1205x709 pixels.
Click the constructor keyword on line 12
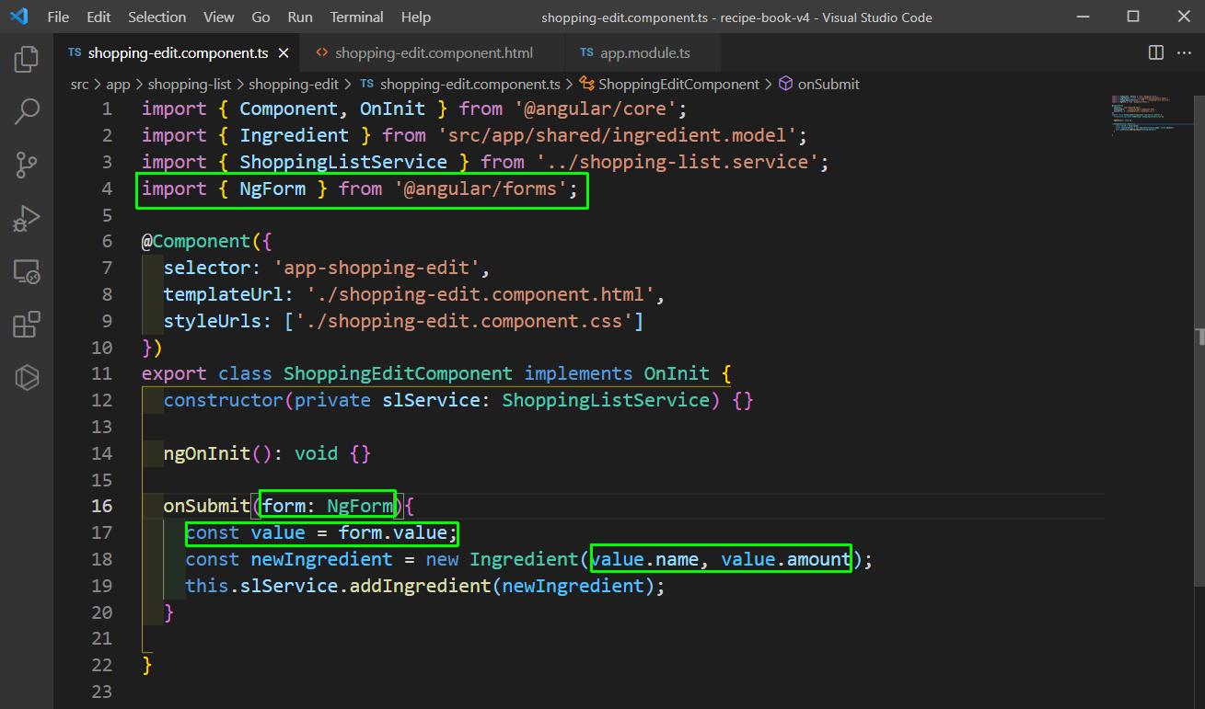[x=224, y=400]
